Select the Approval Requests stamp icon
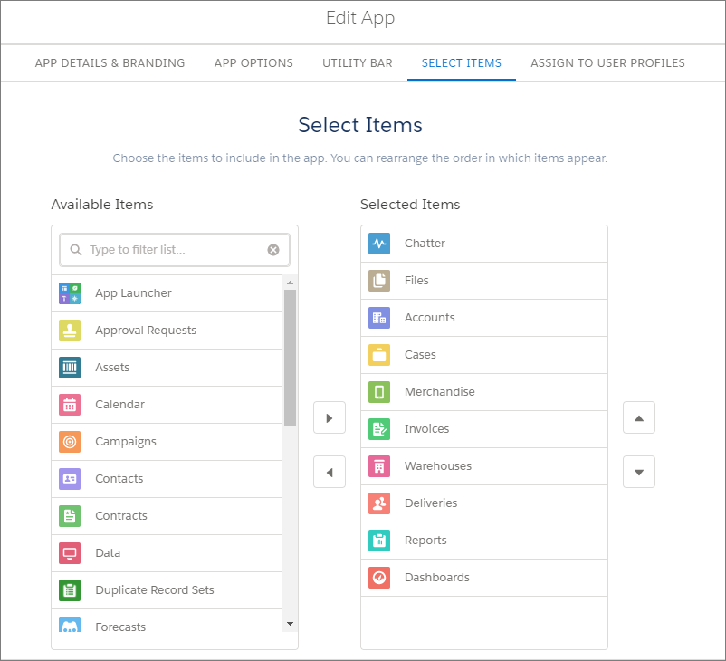Screen dimensions: 726x661 point(70,330)
